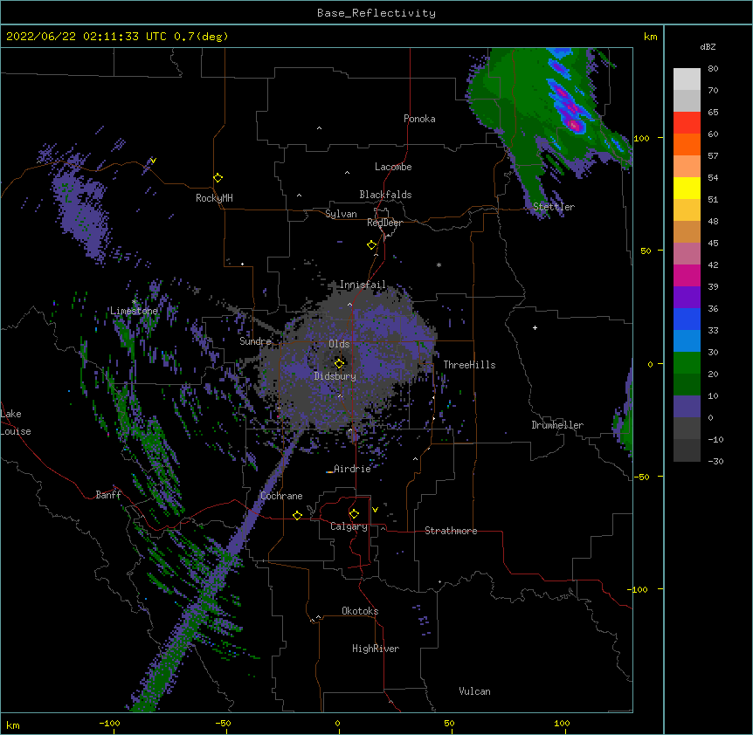Click -50 on the right km axis
Screen dimensions: 753x735
[641, 477]
